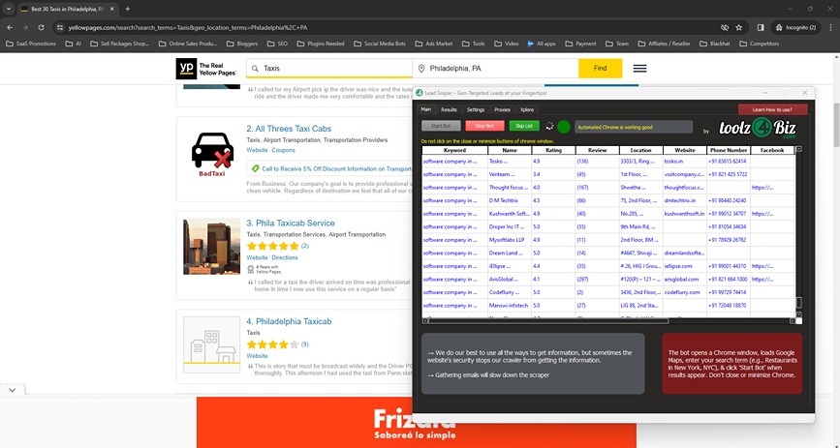840x448 pixels.
Task: Open the Tools bookmark folder
Action: (x=474, y=44)
